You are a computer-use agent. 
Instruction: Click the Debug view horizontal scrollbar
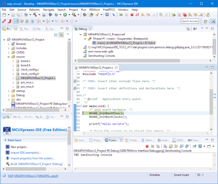point(129,61)
